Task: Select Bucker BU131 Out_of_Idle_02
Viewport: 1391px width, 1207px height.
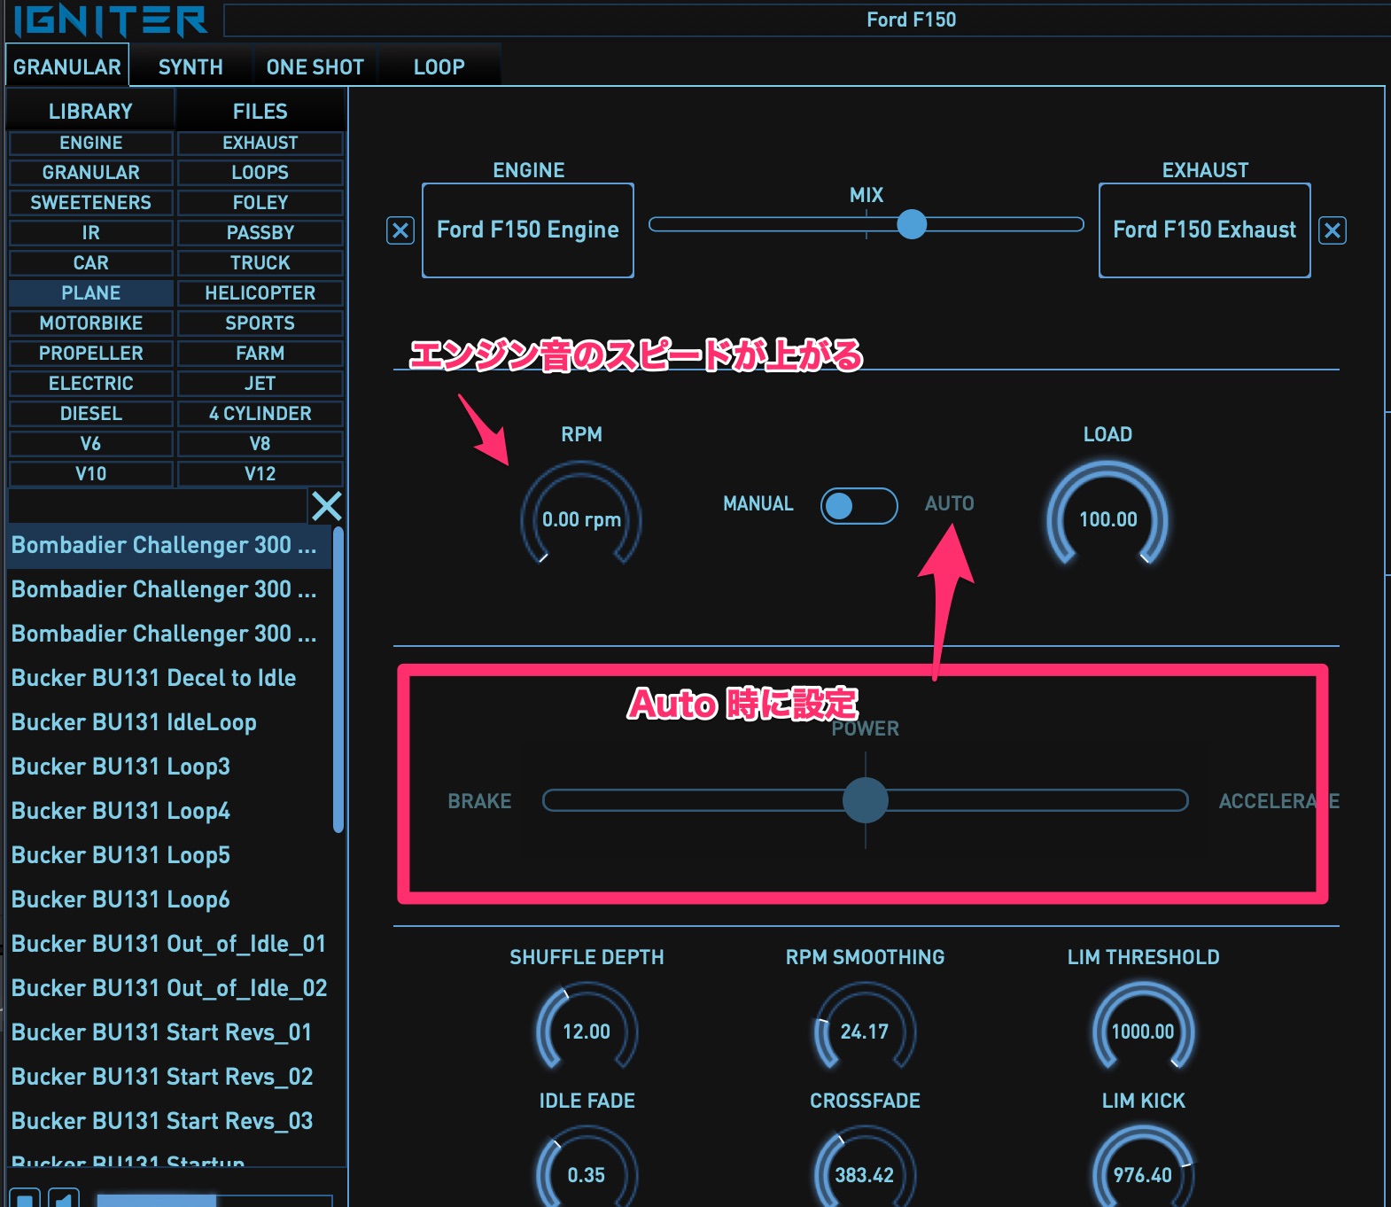Action: [169, 988]
